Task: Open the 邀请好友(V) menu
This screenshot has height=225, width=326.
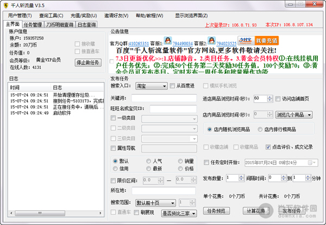Action: pos(116,16)
